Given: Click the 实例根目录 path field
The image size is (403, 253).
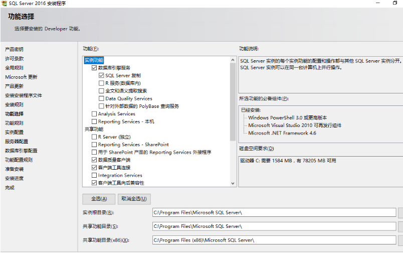Looking at the screenshot, I should point(274,213).
